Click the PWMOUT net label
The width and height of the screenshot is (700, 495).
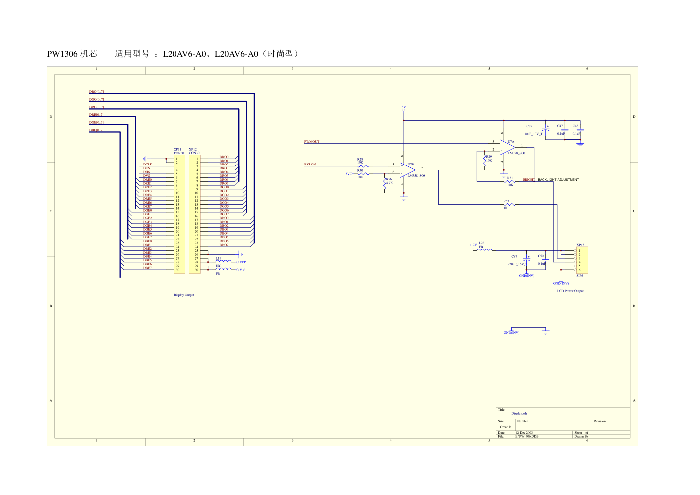312,142
